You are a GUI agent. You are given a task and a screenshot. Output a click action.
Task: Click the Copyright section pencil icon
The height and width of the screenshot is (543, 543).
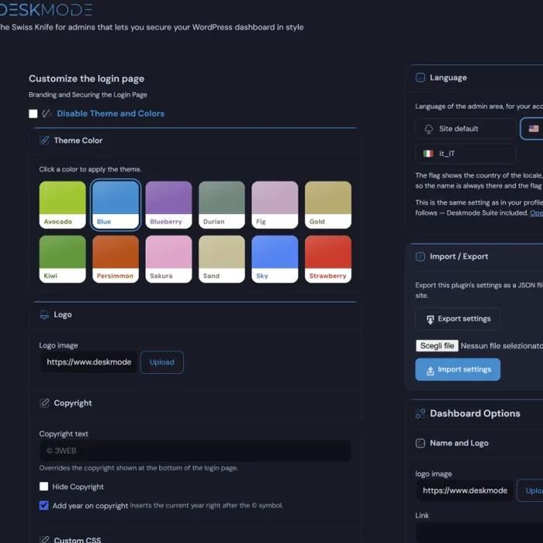pyautogui.click(x=44, y=403)
